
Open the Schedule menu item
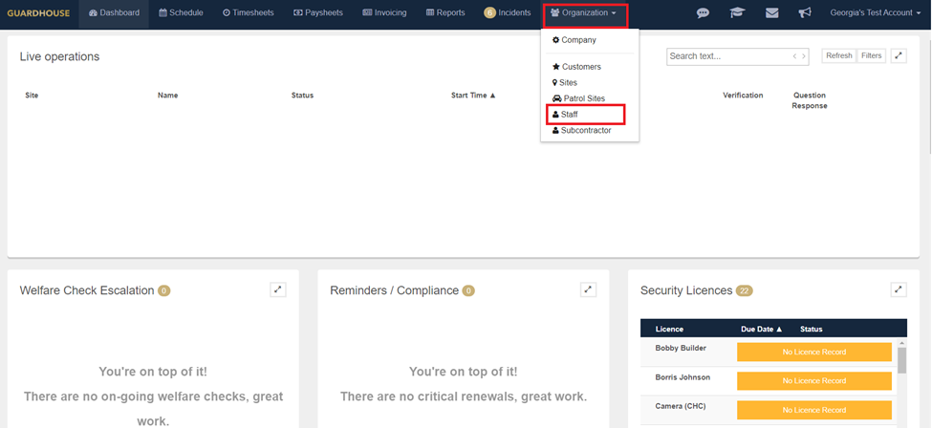181,13
